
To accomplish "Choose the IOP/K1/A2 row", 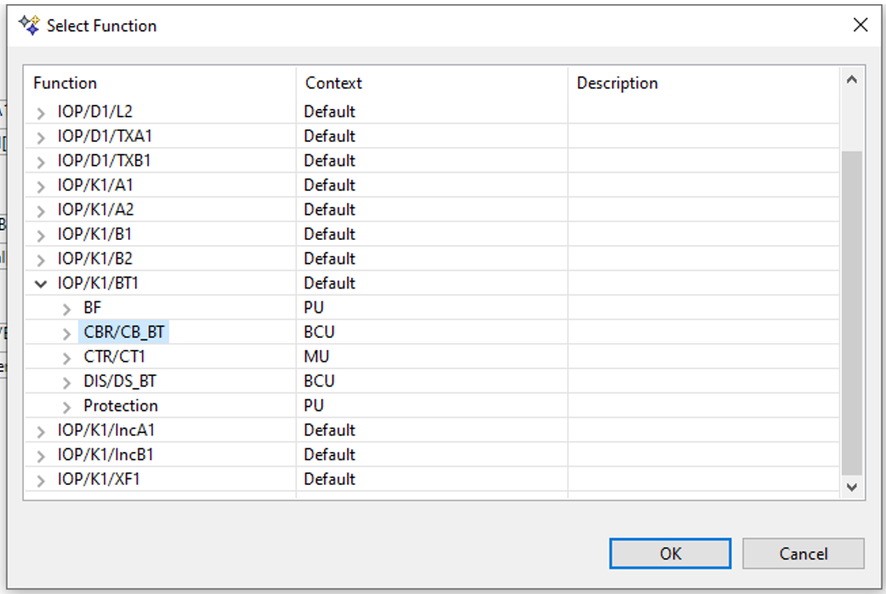I will point(95,209).
